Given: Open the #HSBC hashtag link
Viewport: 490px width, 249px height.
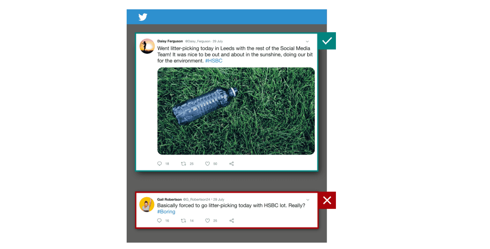Looking at the screenshot, I should click(214, 61).
